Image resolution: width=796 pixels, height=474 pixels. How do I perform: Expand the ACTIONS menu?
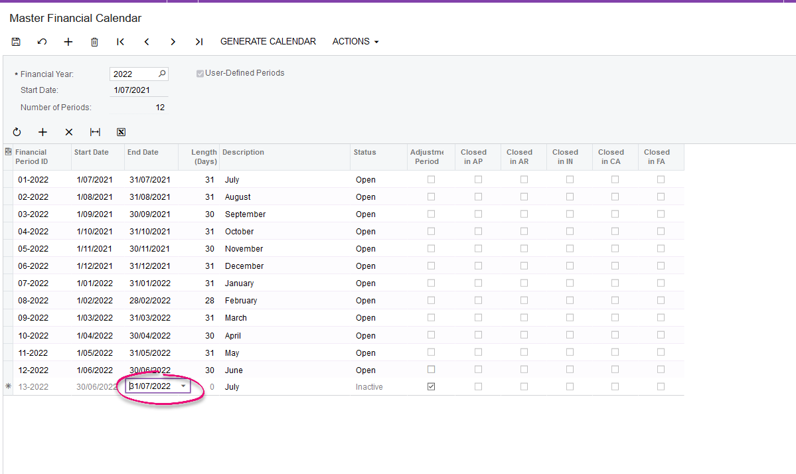[355, 42]
